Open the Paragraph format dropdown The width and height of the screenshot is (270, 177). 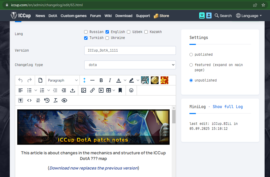coord(63,80)
